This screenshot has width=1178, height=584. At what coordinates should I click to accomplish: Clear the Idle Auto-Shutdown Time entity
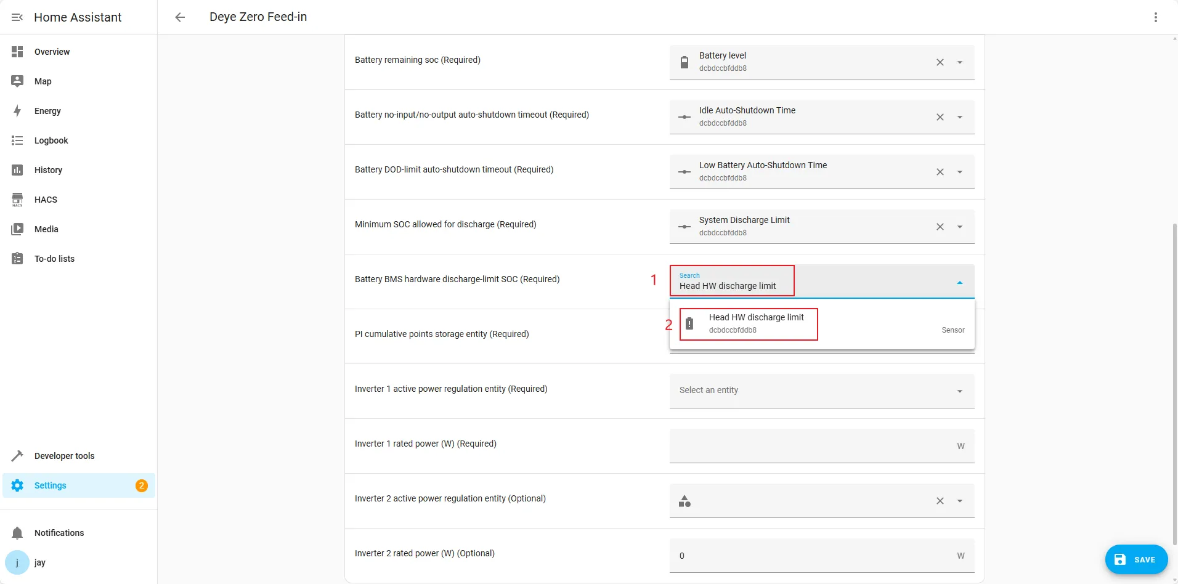click(940, 117)
